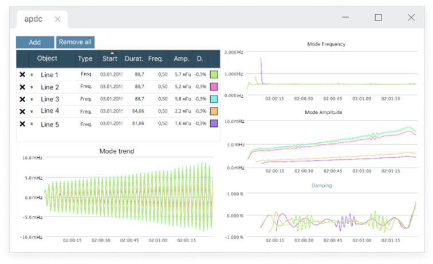Image resolution: width=433 pixels, height=264 pixels.
Task: Click the 5,2 amplitude value of Line 2
Action: tap(183, 86)
